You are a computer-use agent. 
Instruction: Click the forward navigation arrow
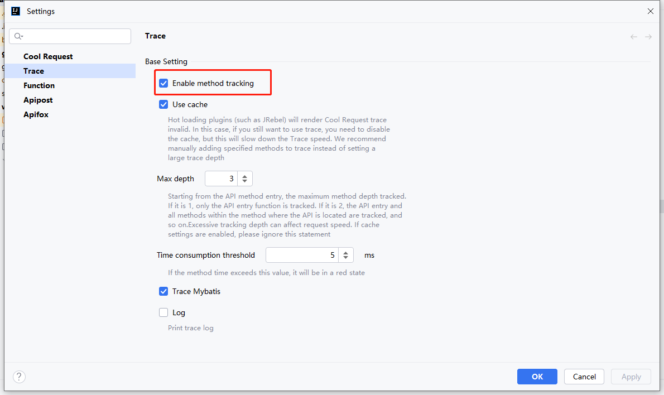(x=648, y=37)
